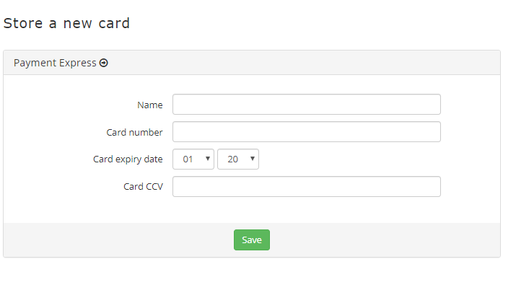This screenshot has height=285, width=516.
Task: Focus the Name text field
Action: [307, 105]
